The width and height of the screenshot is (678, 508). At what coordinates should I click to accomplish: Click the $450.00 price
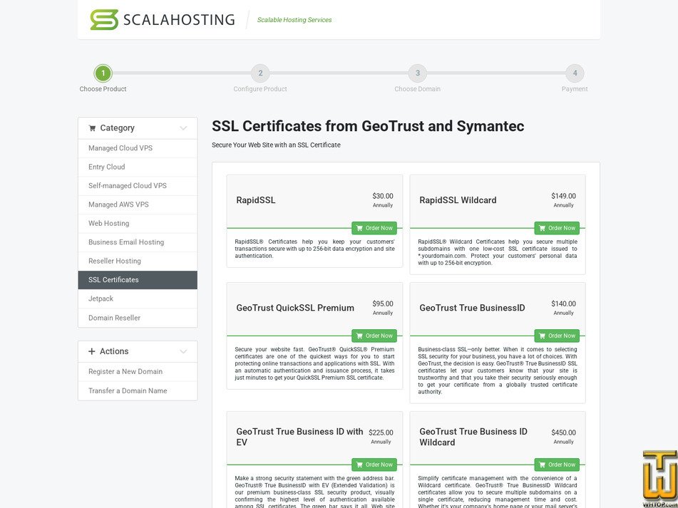[563, 432]
